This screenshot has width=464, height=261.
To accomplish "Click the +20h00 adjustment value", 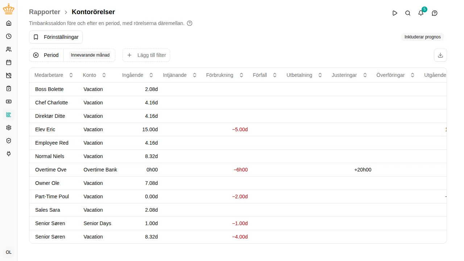I will pos(363,170).
